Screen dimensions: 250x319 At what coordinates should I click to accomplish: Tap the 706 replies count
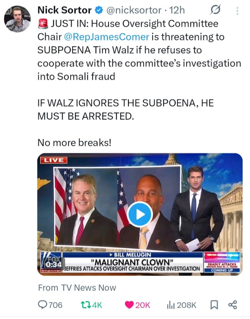[x=56, y=305]
